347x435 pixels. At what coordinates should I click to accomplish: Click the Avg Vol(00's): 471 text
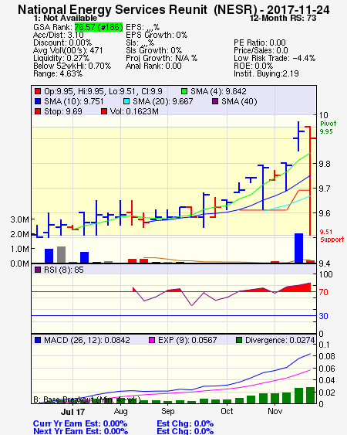click(68, 50)
